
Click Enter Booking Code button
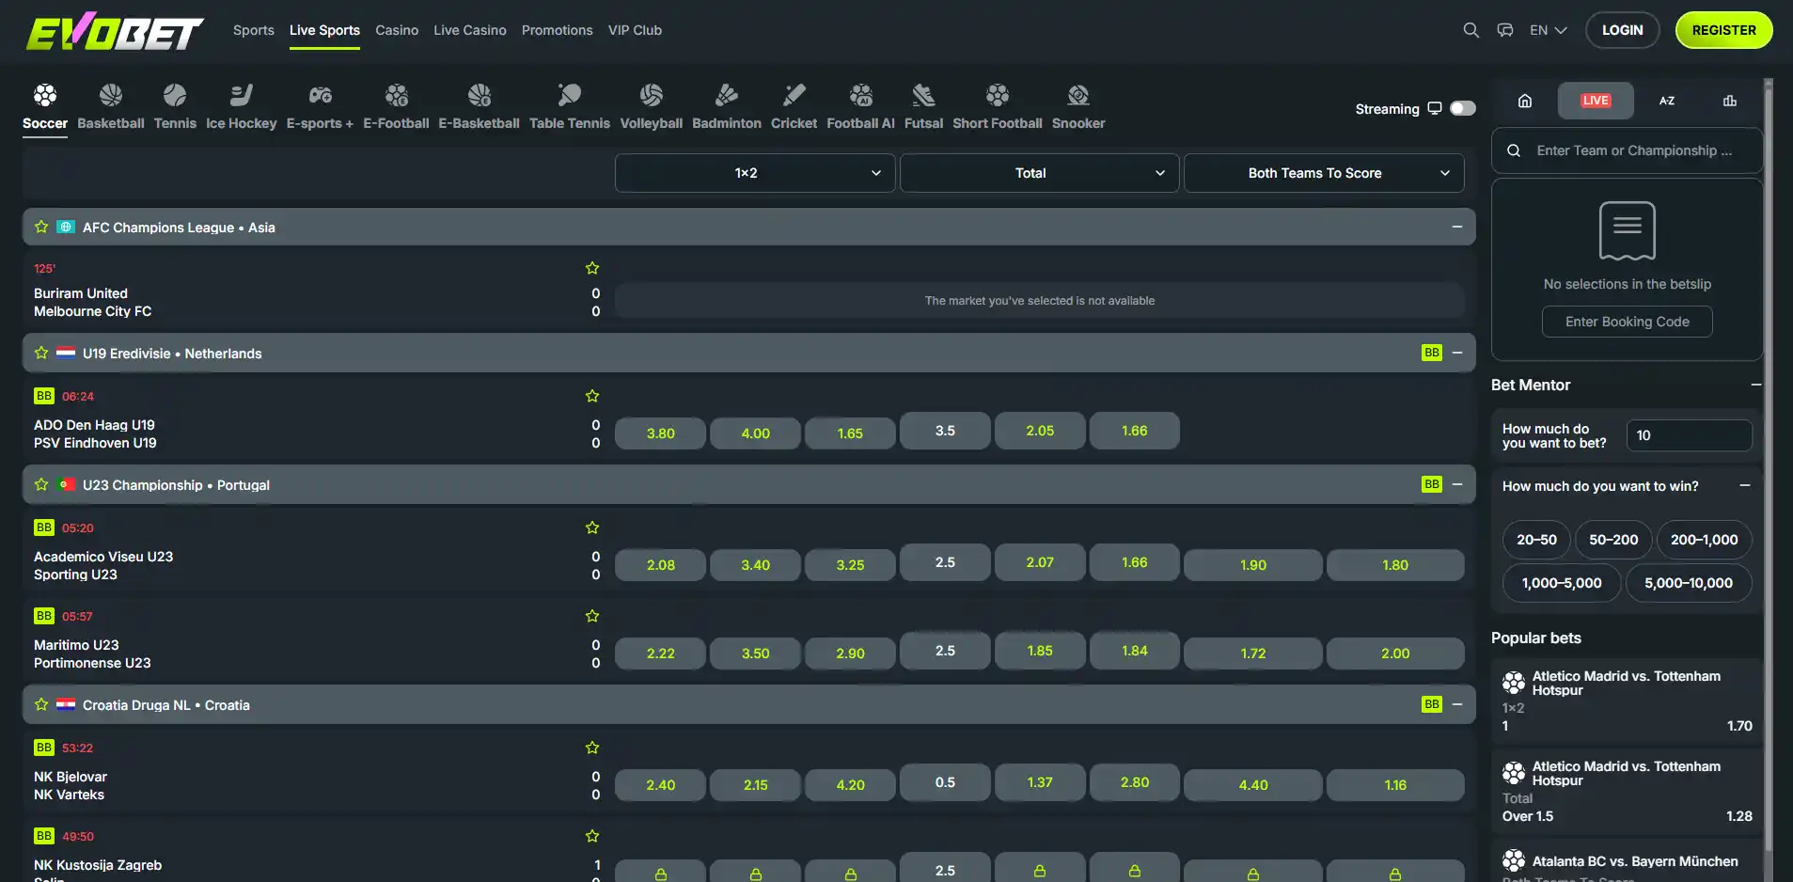pos(1628,322)
